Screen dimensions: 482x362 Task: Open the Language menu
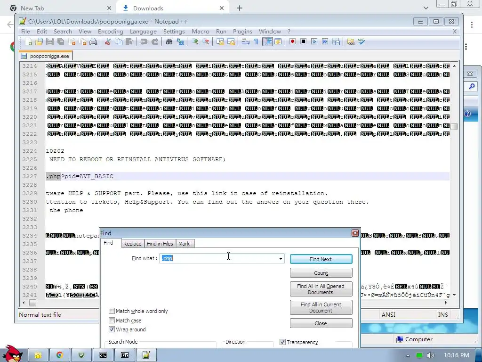[x=143, y=32]
